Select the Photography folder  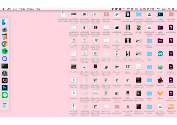pos(149,80)
